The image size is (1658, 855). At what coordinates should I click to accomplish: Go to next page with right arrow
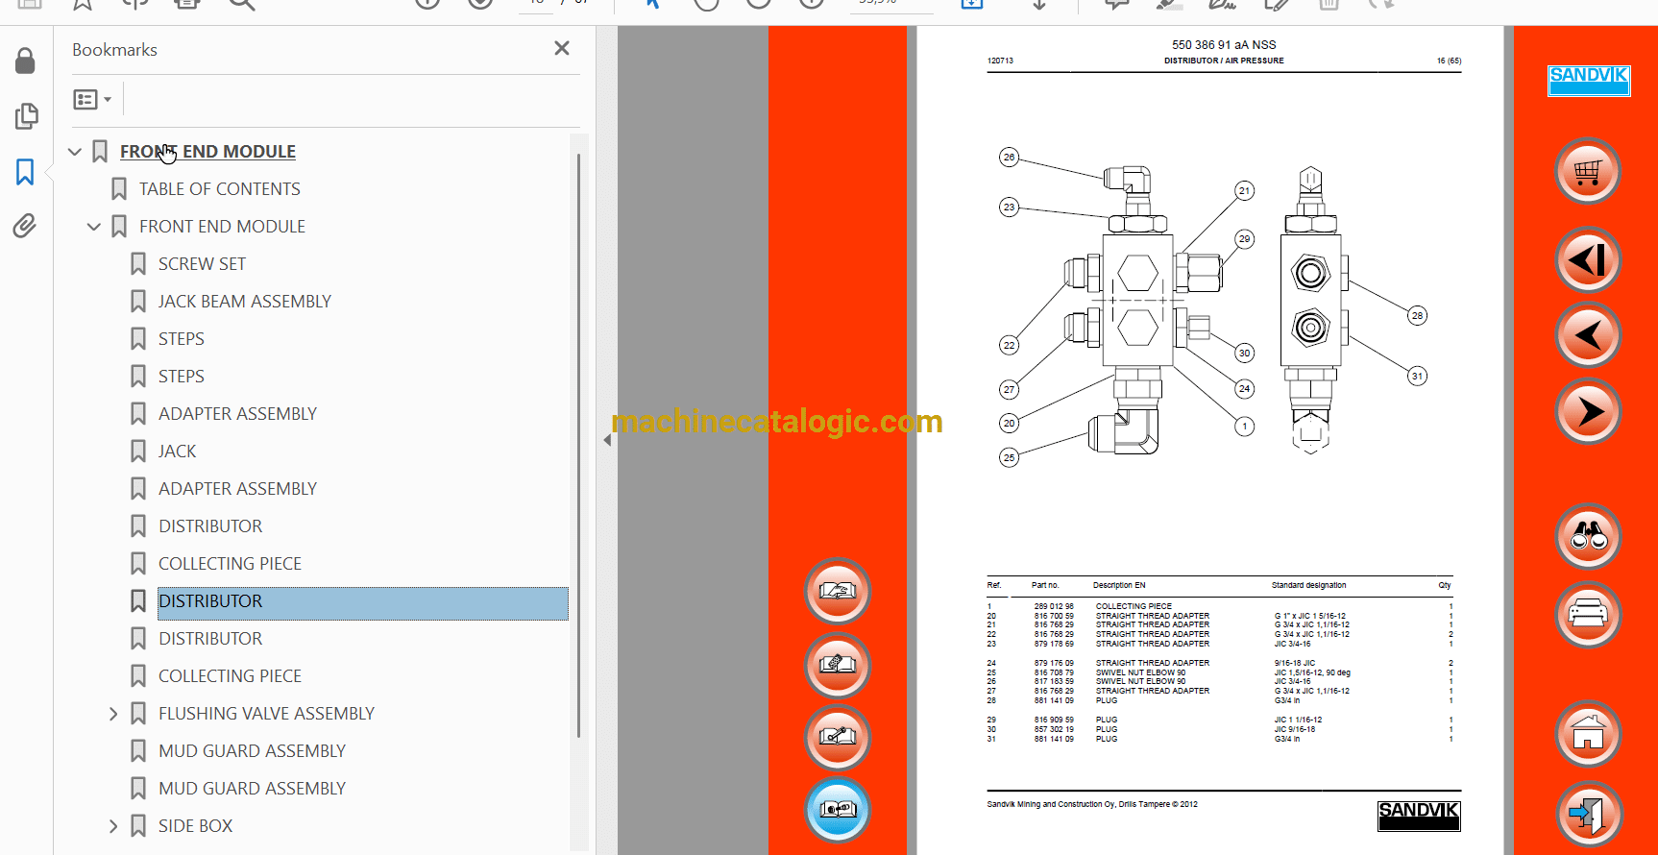tap(1588, 411)
